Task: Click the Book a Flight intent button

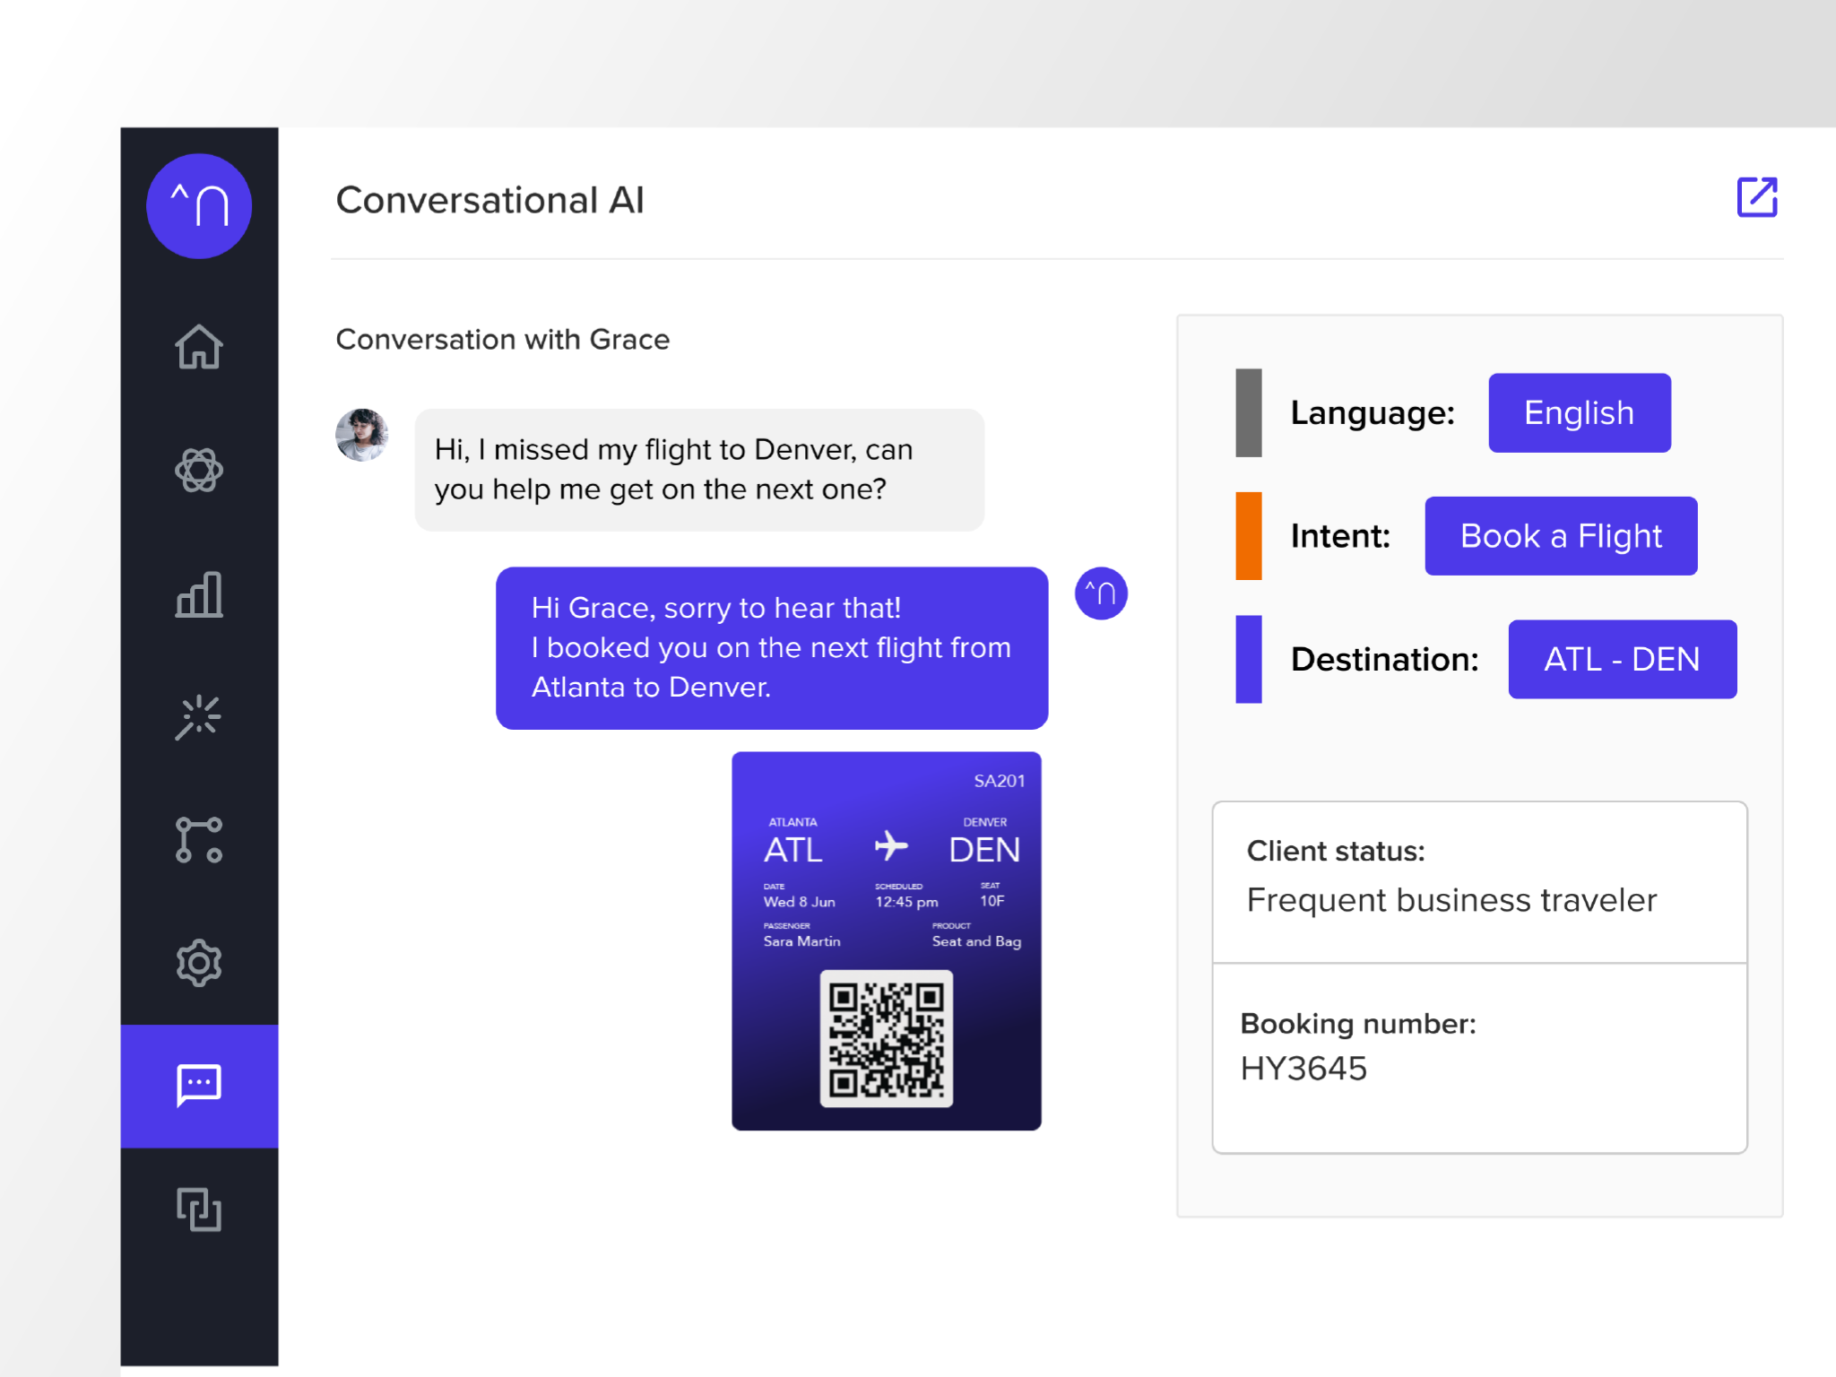Action: (1560, 536)
